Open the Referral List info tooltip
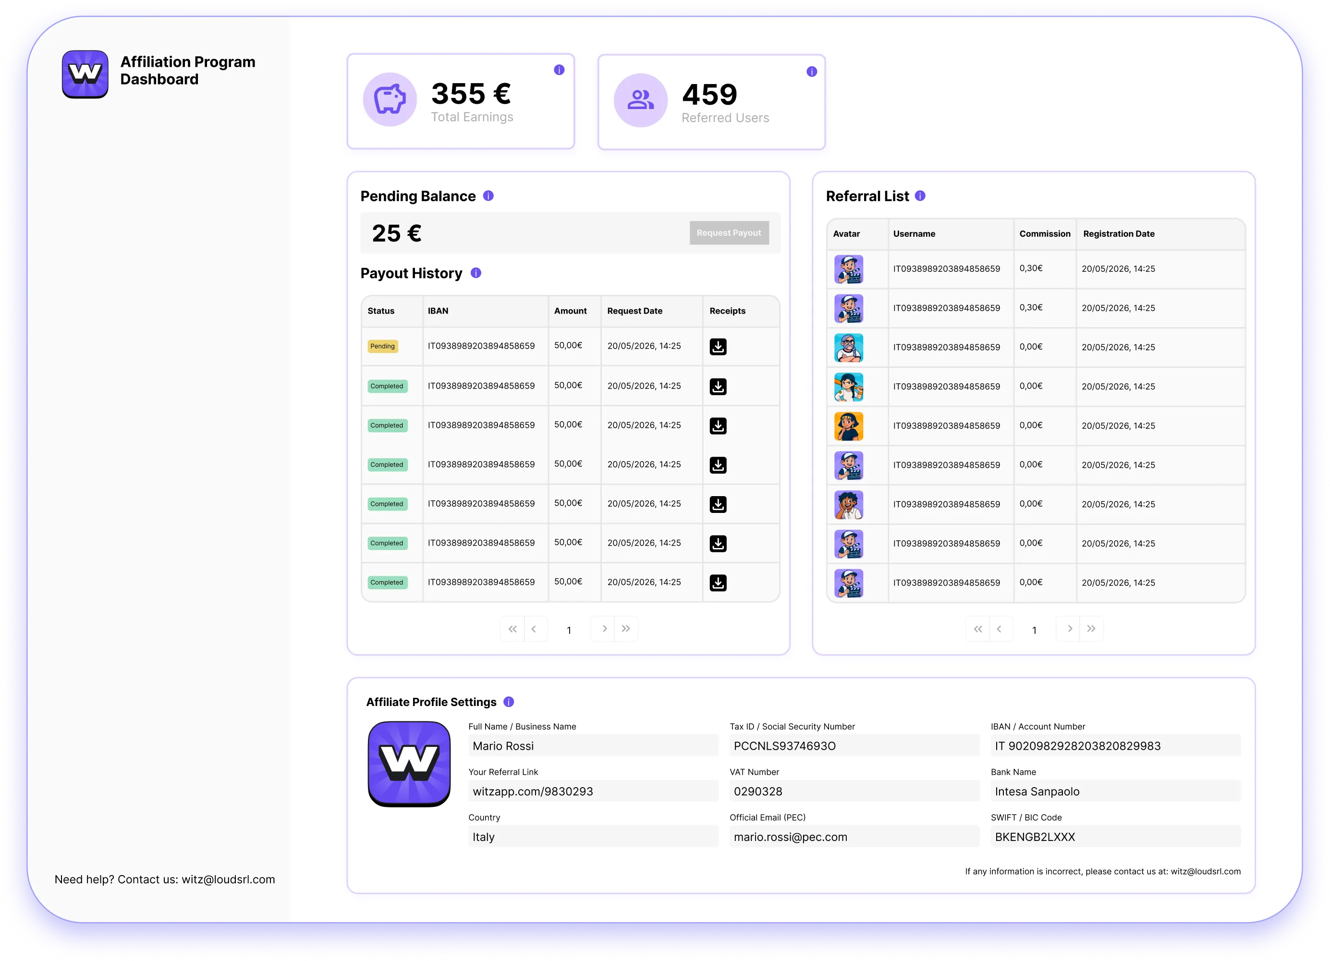 point(920,196)
